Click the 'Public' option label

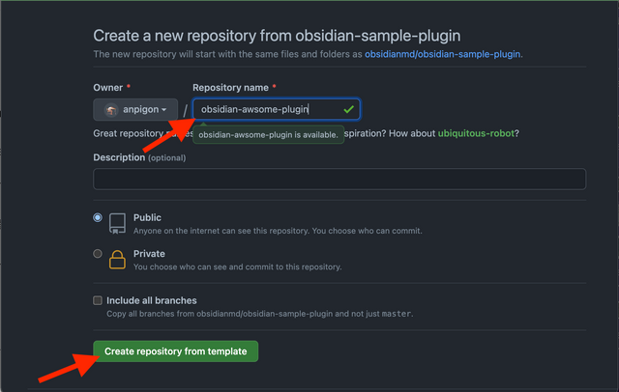[x=147, y=217]
